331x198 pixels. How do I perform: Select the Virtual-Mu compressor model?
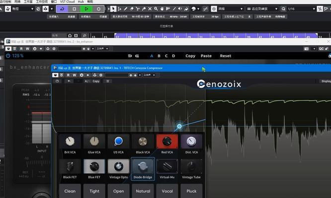pyautogui.click(x=167, y=169)
